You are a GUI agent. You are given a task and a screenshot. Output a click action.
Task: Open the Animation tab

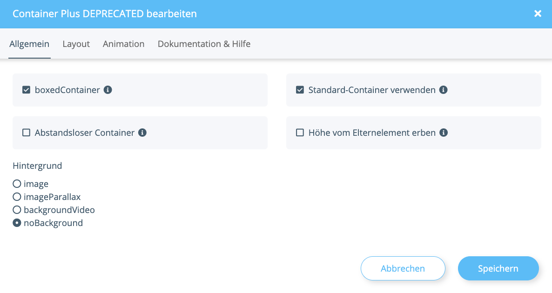[x=123, y=44]
